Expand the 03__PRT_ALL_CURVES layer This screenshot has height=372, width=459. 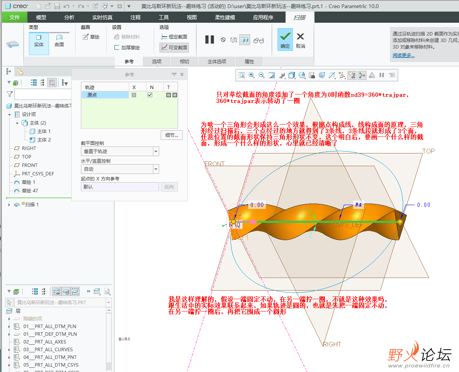tap(9, 349)
